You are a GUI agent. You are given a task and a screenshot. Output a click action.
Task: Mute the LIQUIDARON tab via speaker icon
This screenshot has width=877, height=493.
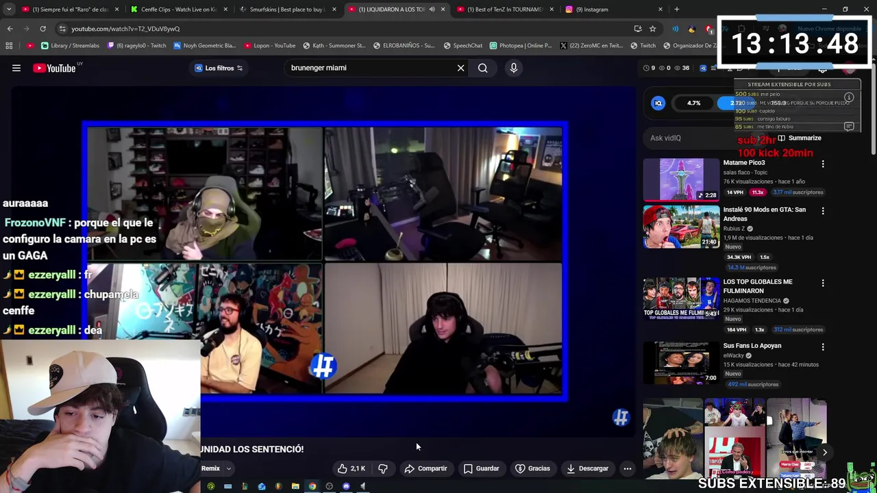tap(432, 10)
